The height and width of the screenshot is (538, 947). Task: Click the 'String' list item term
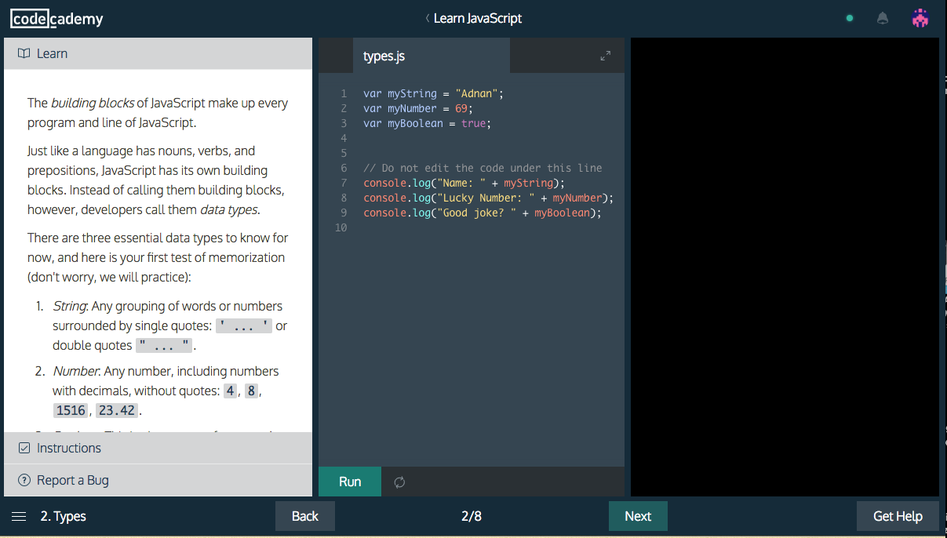pyautogui.click(x=69, y=306)
